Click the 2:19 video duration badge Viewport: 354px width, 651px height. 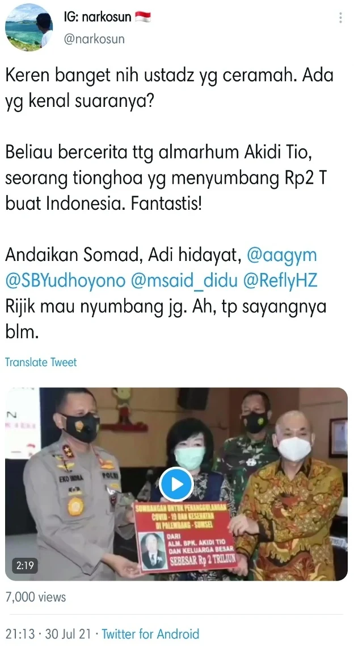coord(25,566)
